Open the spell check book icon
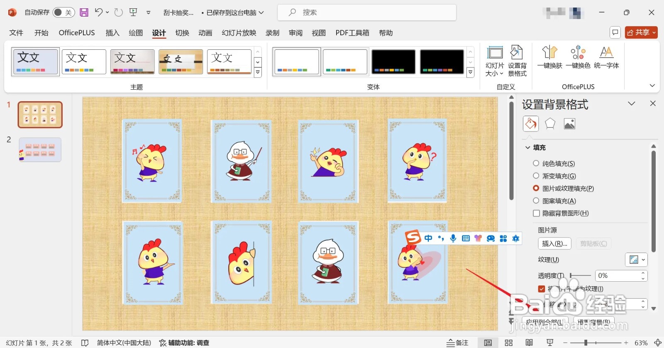Viewport: 664px width, 348px height. [85, 343]
